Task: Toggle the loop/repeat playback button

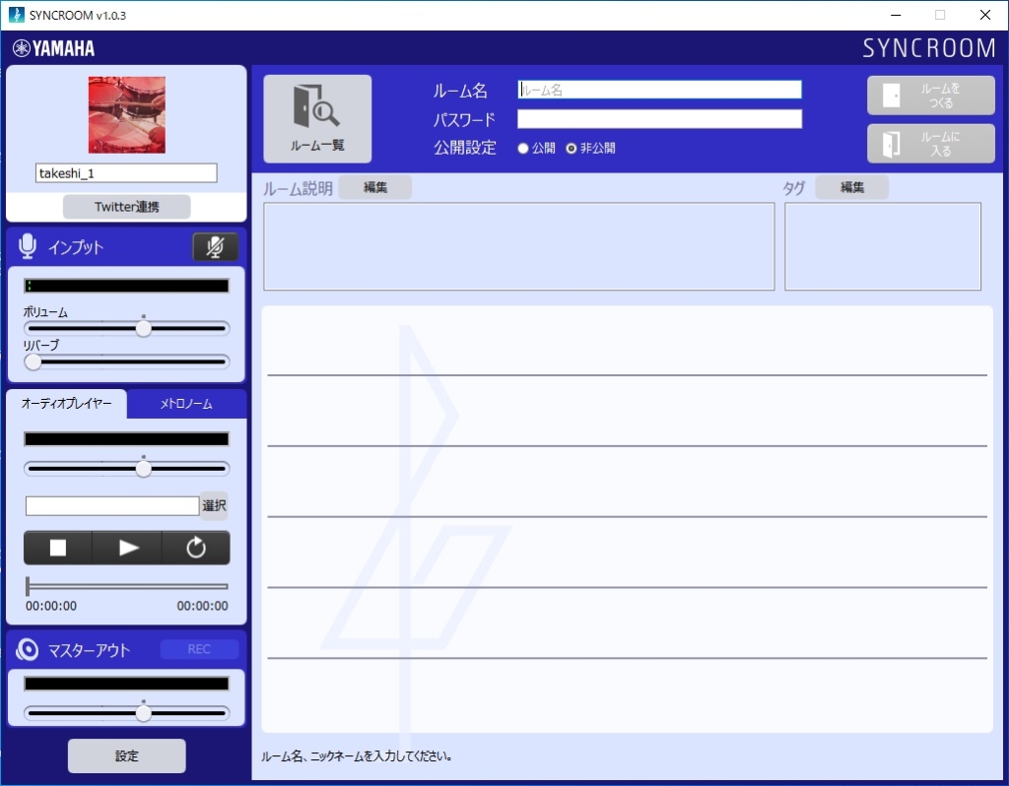Action: (x=196, y=548)
